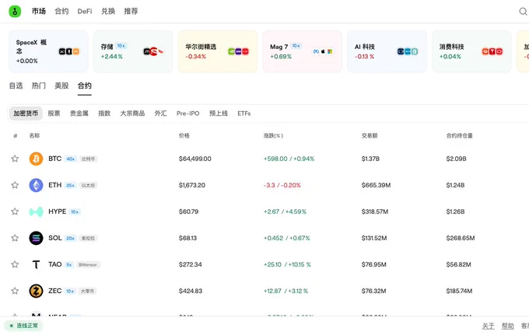Add ZEC to favorites via star
The width and height of the screenshot is (529, 335).
(x=15, y=291)
